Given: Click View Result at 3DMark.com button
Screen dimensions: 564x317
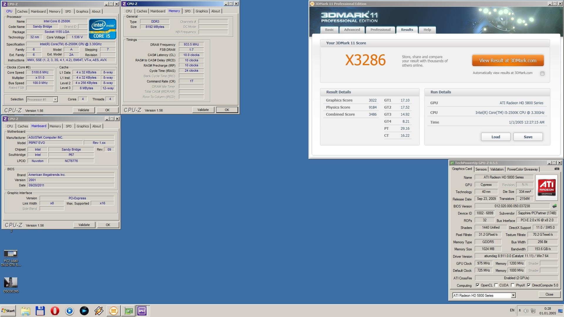Looking at the screenshot, I should [508, 61].
